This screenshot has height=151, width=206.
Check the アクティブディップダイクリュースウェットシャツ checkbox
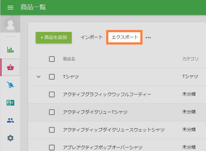(x=52, y=130)
